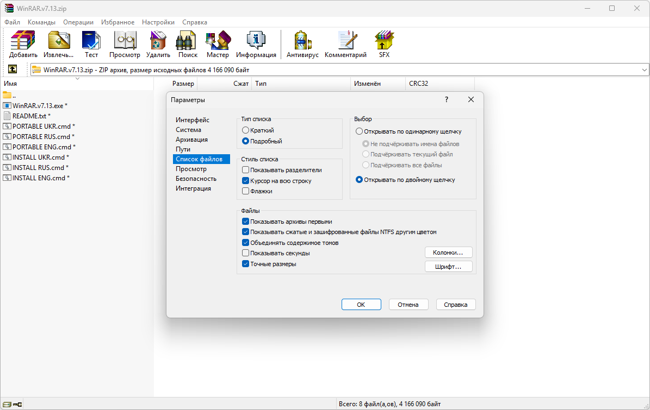Click the Шрифт... button
The width and height of the screenshot is (650, 410).
[x=449, y=267]
